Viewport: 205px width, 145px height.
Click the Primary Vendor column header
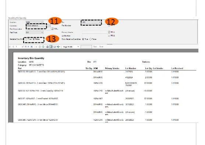(112, 68)
